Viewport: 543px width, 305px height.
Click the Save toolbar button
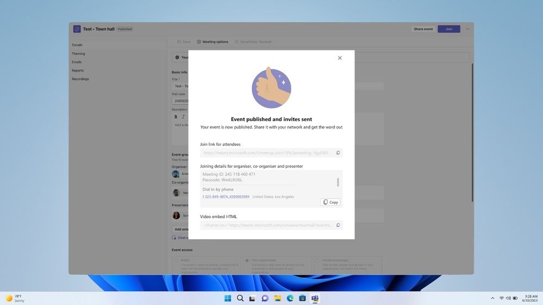[x=184, y=42]
